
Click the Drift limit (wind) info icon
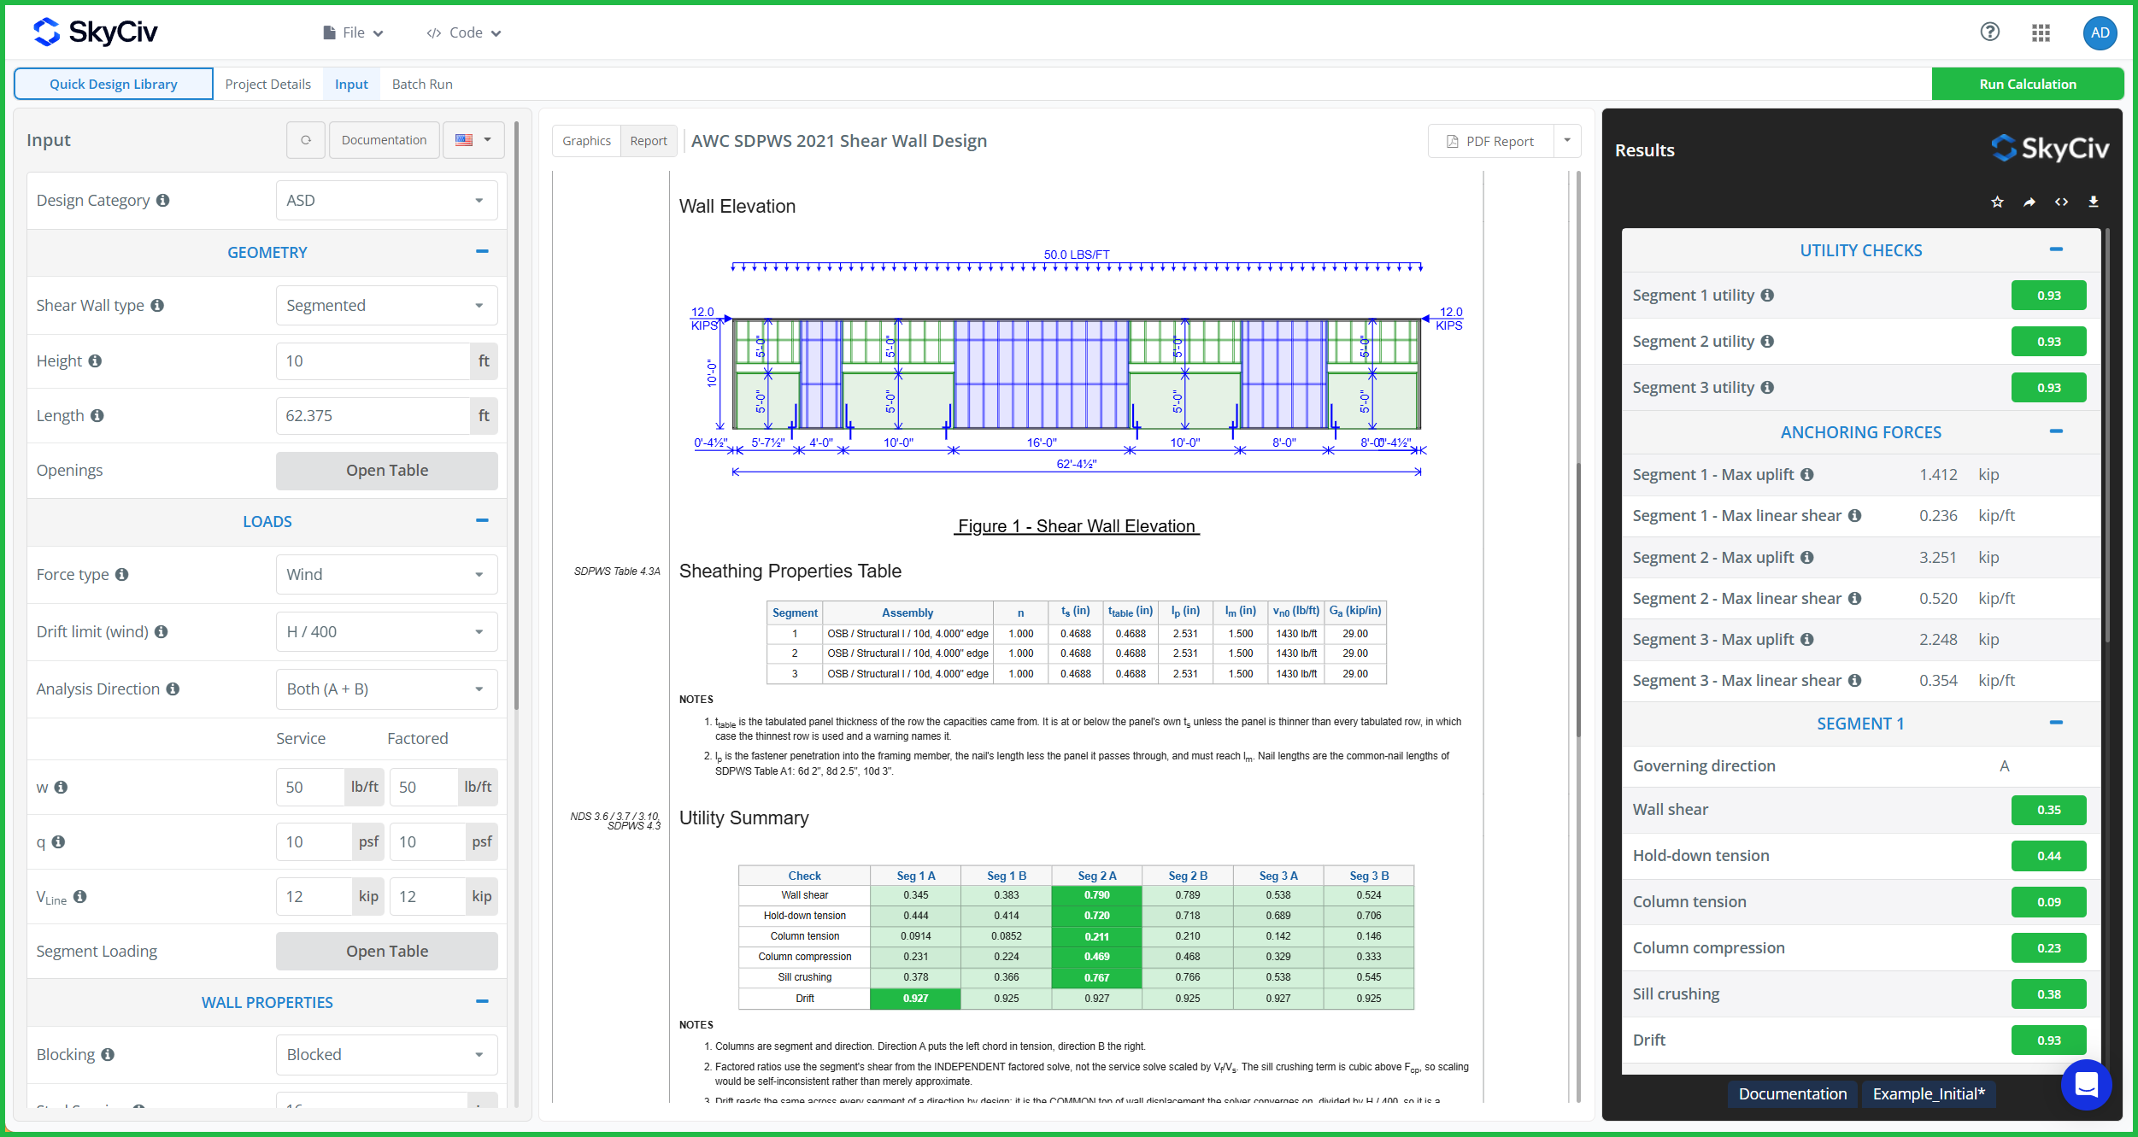click(x=161, y=631)
